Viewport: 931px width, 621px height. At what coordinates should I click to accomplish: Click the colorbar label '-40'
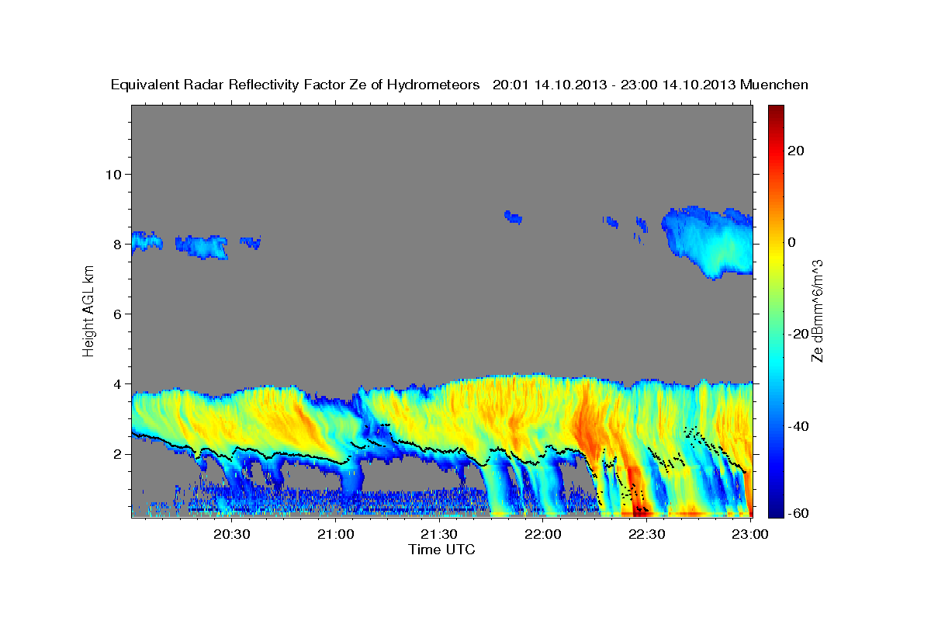coord(798,426)
